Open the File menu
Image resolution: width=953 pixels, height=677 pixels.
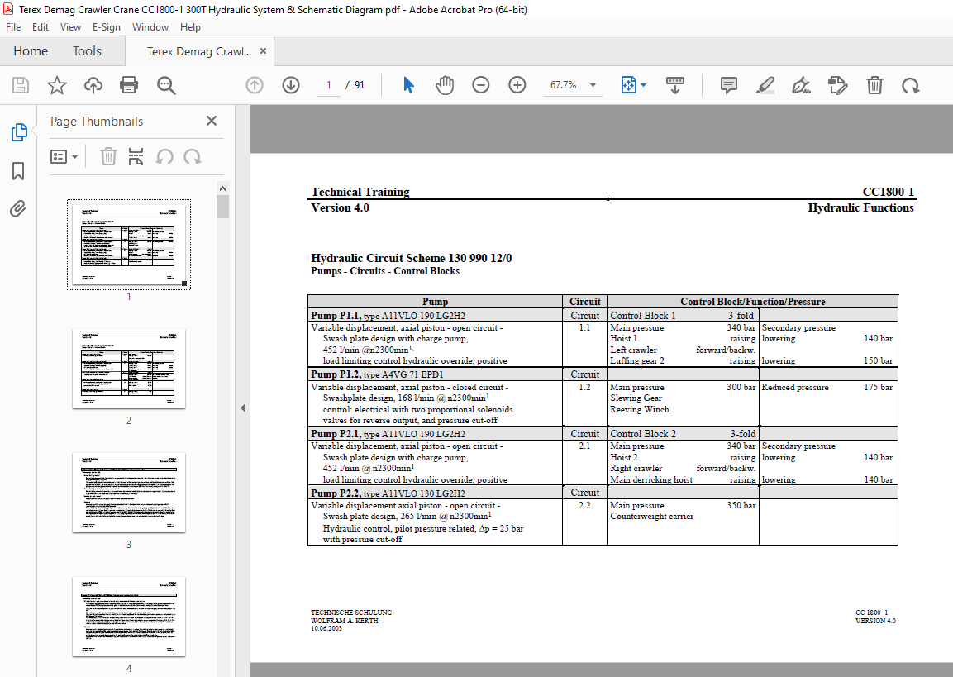point(13,26)
